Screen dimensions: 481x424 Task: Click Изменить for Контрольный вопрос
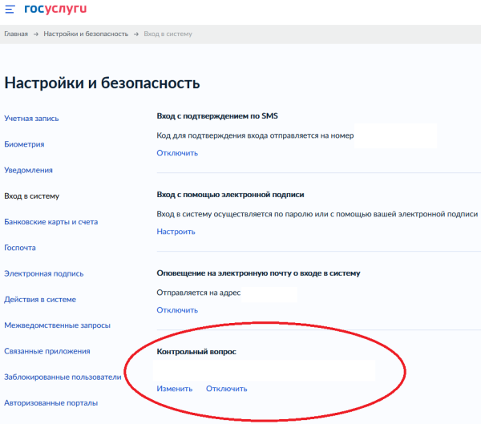click(x=175, y=389)
